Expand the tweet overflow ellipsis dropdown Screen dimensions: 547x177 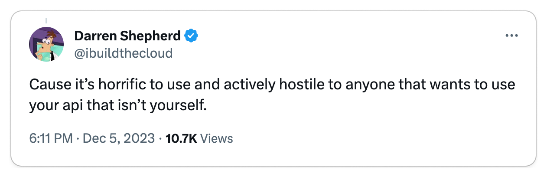tap(512, 36)
